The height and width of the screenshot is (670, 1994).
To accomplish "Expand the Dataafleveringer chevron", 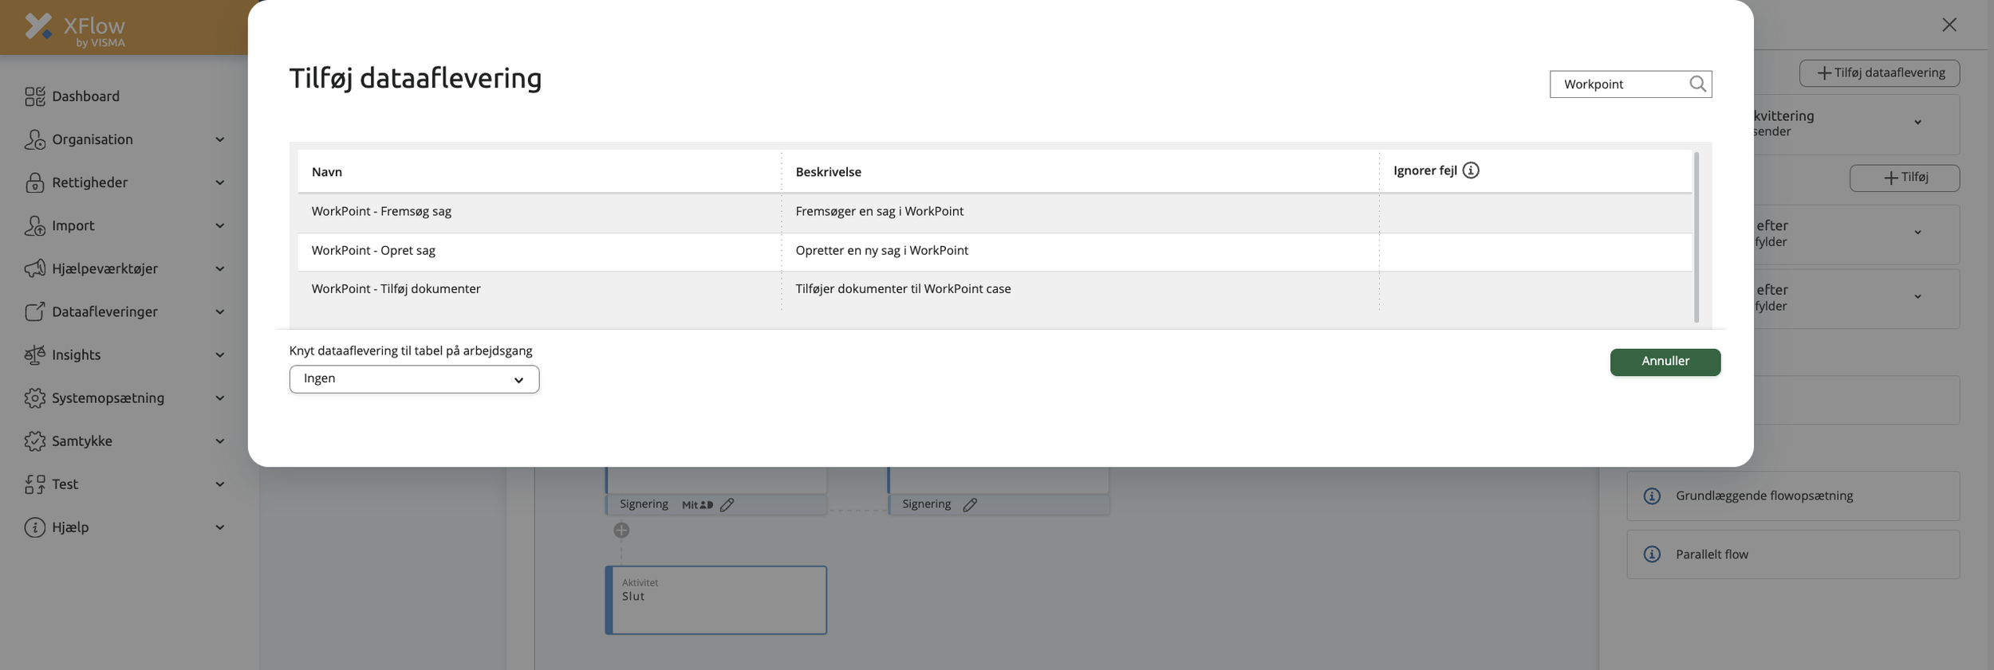I will tap(219, 311).
